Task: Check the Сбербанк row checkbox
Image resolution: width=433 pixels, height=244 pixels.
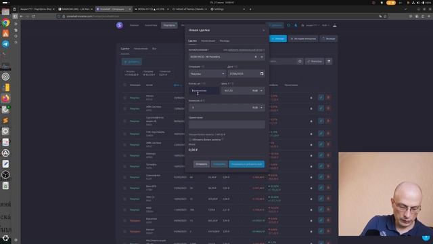Action: pos(124,177)
